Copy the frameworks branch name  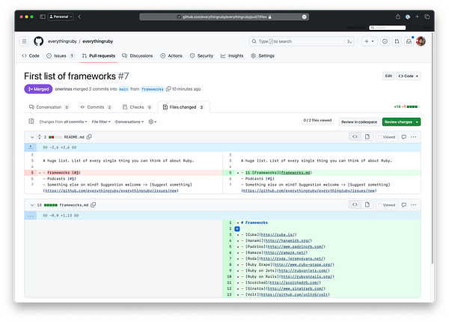point(168,89)
